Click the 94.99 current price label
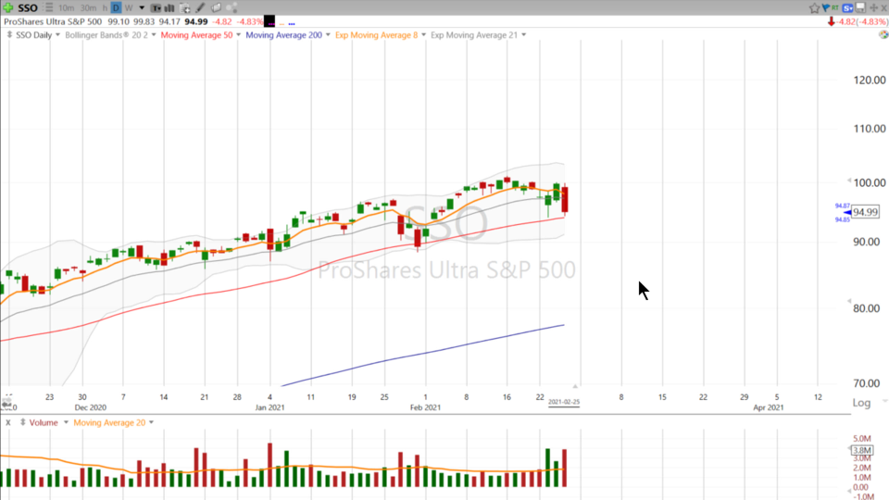Viewport: 889px width, 500px height. click(x=865, y=212)
